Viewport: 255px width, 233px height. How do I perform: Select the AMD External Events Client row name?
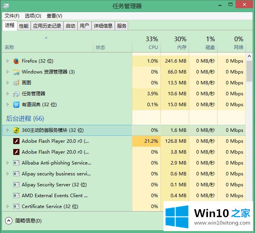coord(55,196)
